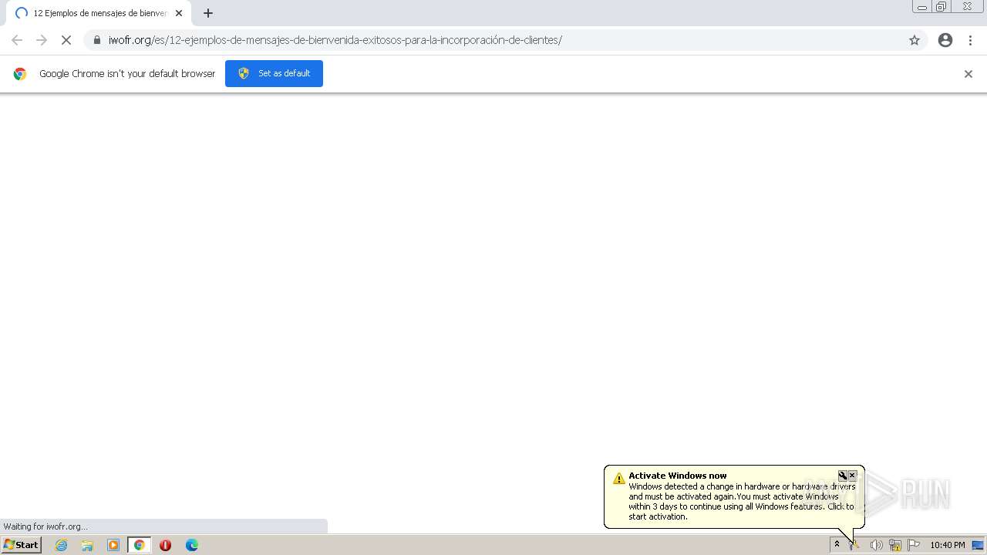Open Chrome profile account icon
This screenshot has width=987, height=555.
(945, 40)
